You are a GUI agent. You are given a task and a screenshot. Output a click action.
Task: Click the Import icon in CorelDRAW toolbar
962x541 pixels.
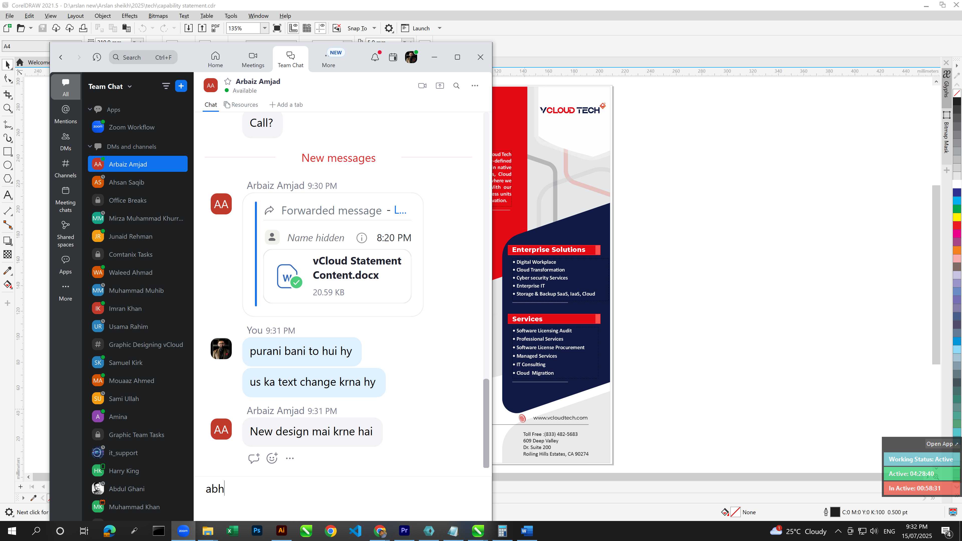coord(189,28)
